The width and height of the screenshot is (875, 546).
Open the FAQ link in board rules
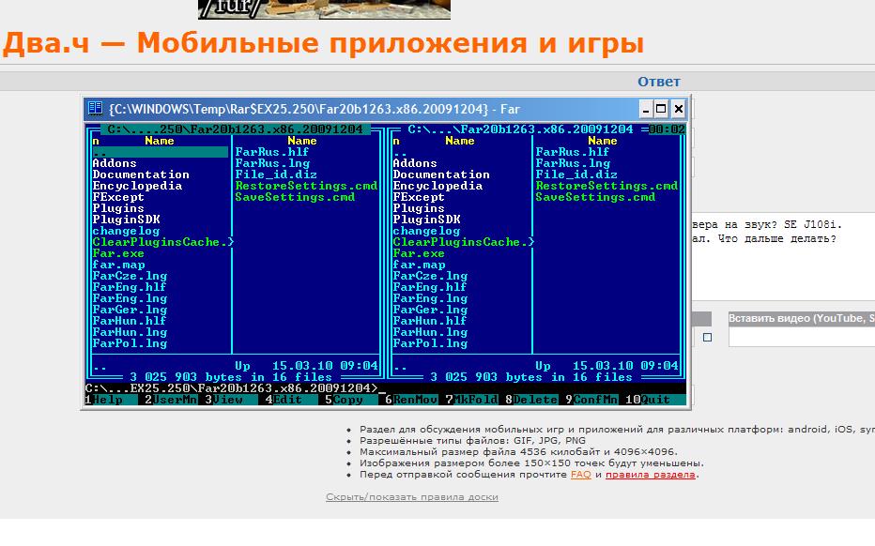(x=580, y=475)
